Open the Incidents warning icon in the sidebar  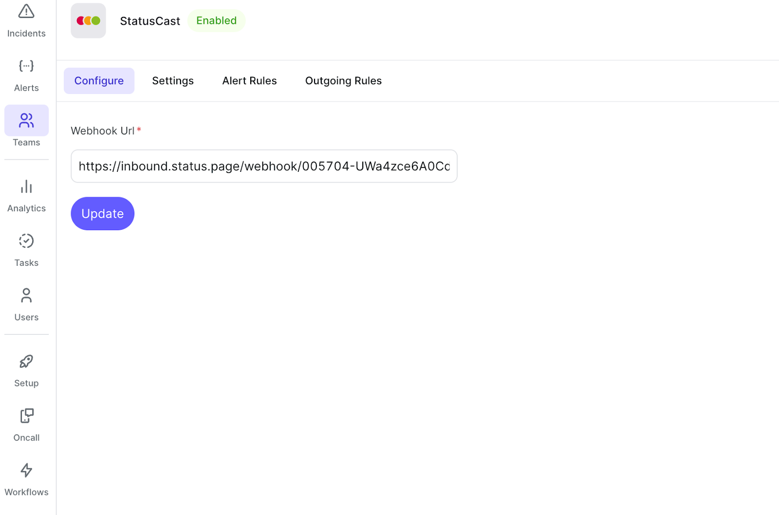coord(26,11)
